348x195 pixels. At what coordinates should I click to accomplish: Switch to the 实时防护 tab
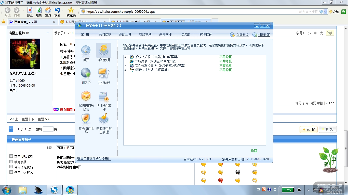(105, 35)
